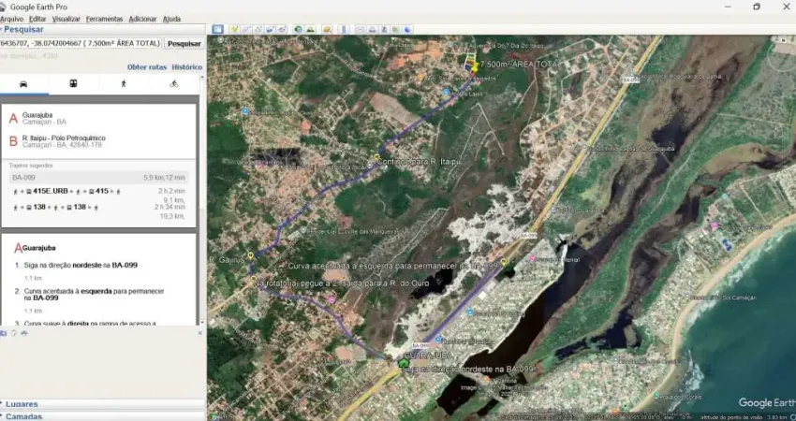This screenshot has height=421, width=796.
Task: Close the directions results with X
Action: [199, 333]
